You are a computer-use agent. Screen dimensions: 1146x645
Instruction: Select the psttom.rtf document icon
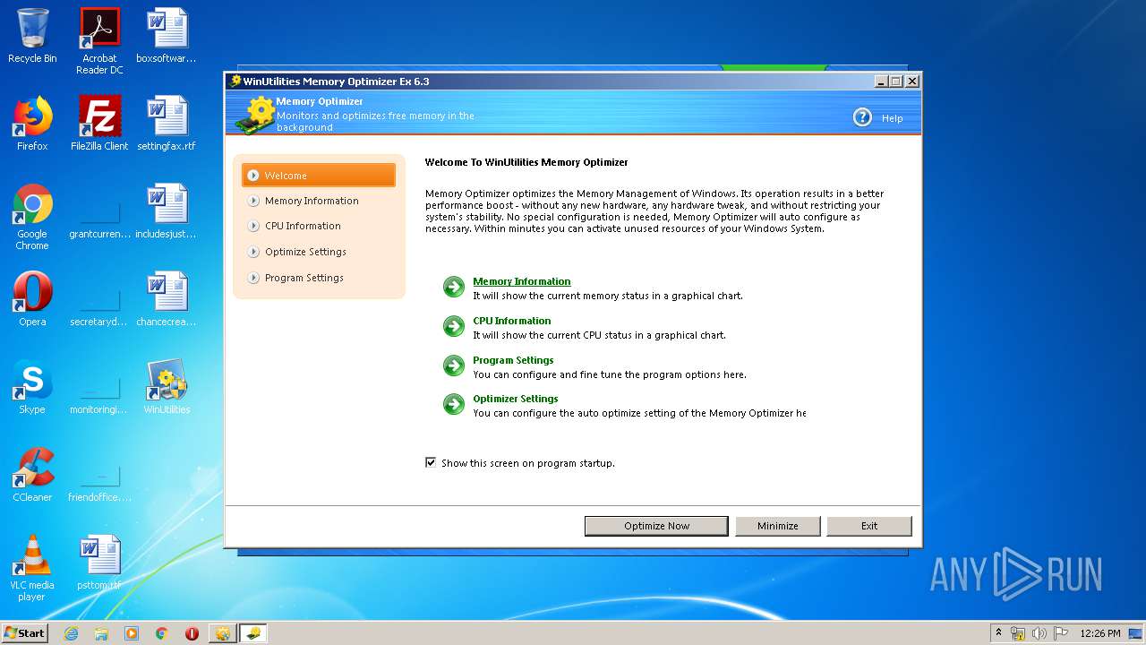[x=99, y=563]
